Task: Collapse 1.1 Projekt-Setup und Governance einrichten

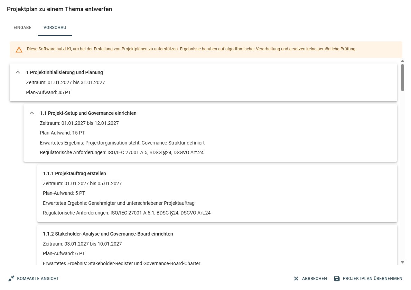Action: [x=31, y=113]
